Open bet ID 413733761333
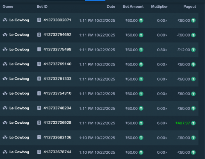Viewport: 205px width, 159px height. coord(57,79)
